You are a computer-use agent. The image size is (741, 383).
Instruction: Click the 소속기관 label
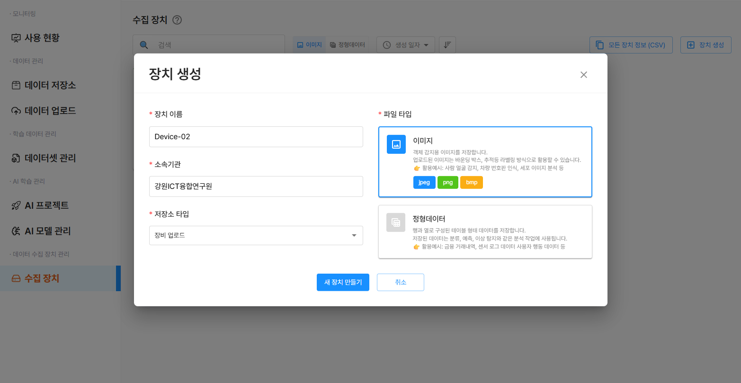168,164
